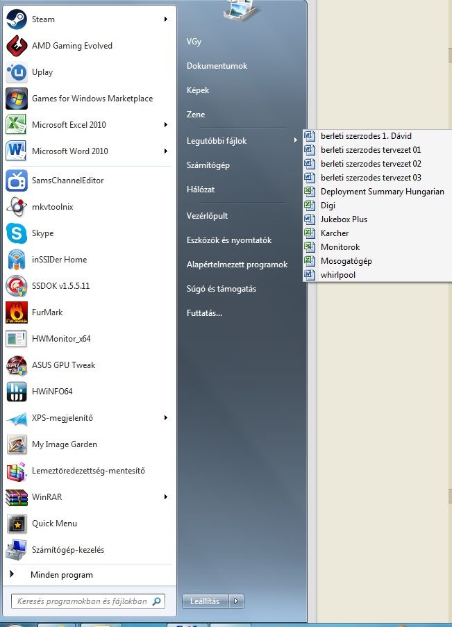Open Lemeztöredezettség-mentesítő icon
This screenshot has height=627, width=452.
click(17, 471)
